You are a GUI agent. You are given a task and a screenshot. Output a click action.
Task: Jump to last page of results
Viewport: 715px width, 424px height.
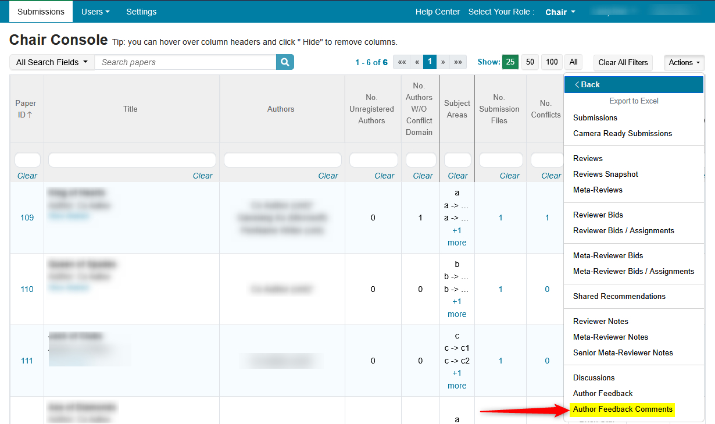click(458, 62)
